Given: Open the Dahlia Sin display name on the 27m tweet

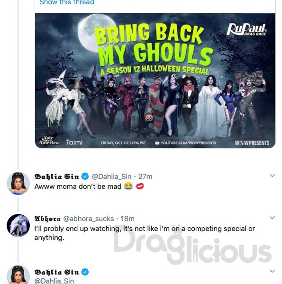Looking at the screenshot, I should [57, 177].
